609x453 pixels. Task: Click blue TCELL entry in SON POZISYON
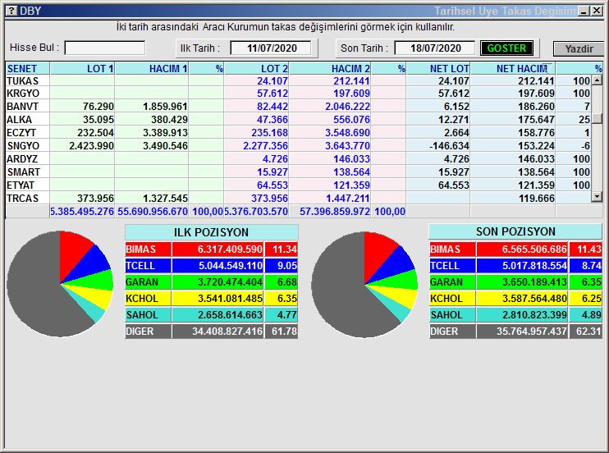point(451,266)
